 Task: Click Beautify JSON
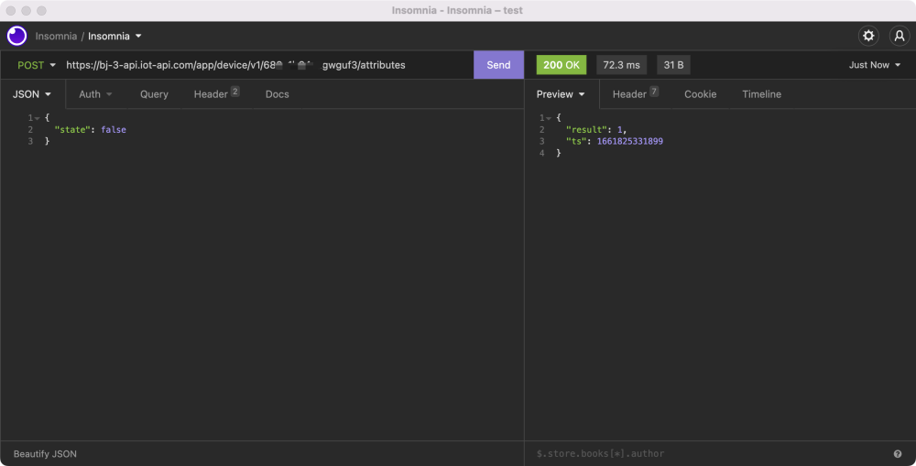[45, 454]
